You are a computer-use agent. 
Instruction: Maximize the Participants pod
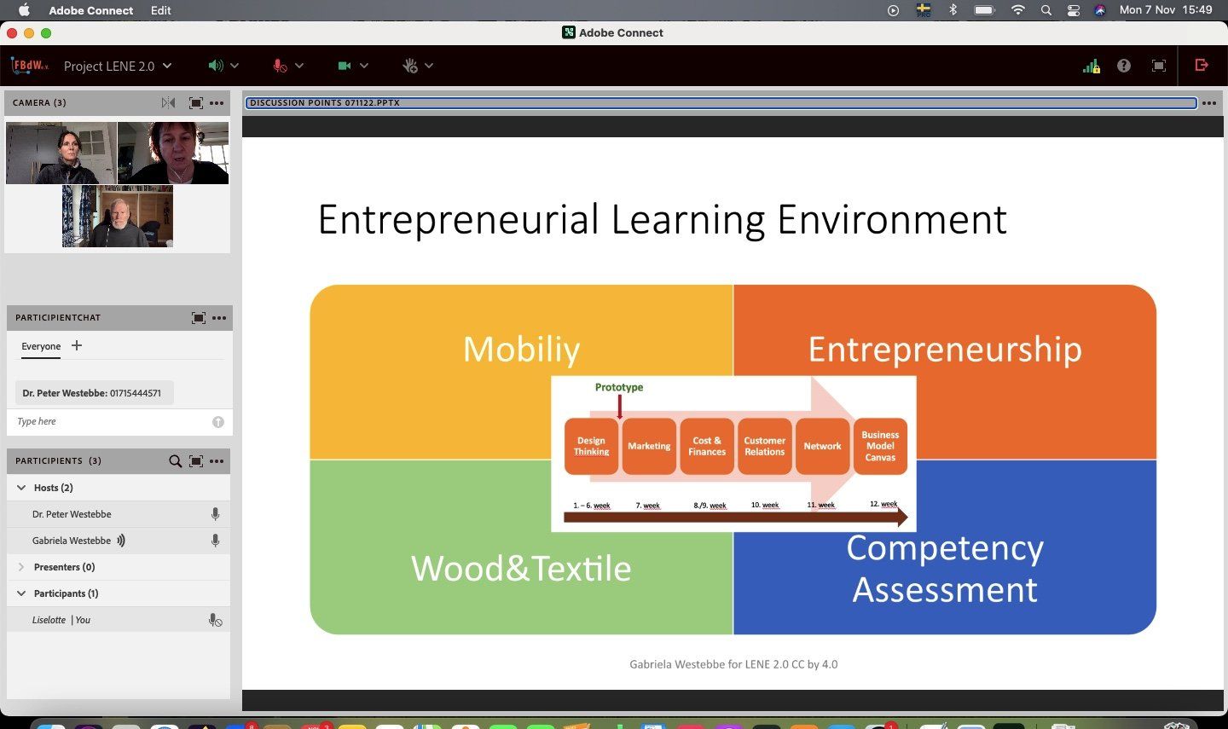(x=196, y=461)
